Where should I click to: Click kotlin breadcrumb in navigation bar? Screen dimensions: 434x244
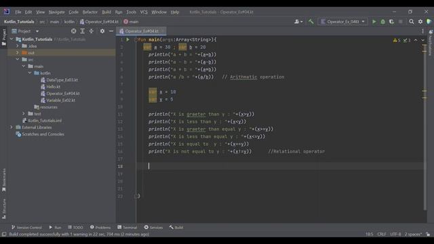pyautogui.click(x=69, y=22)
